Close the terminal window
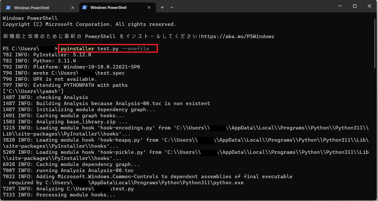 pos(370,6)
